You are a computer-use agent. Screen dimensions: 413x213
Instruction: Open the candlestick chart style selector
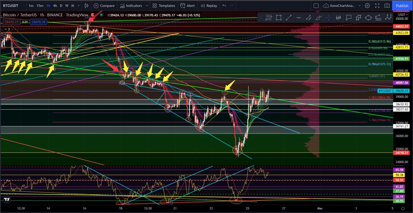(86, 5)
